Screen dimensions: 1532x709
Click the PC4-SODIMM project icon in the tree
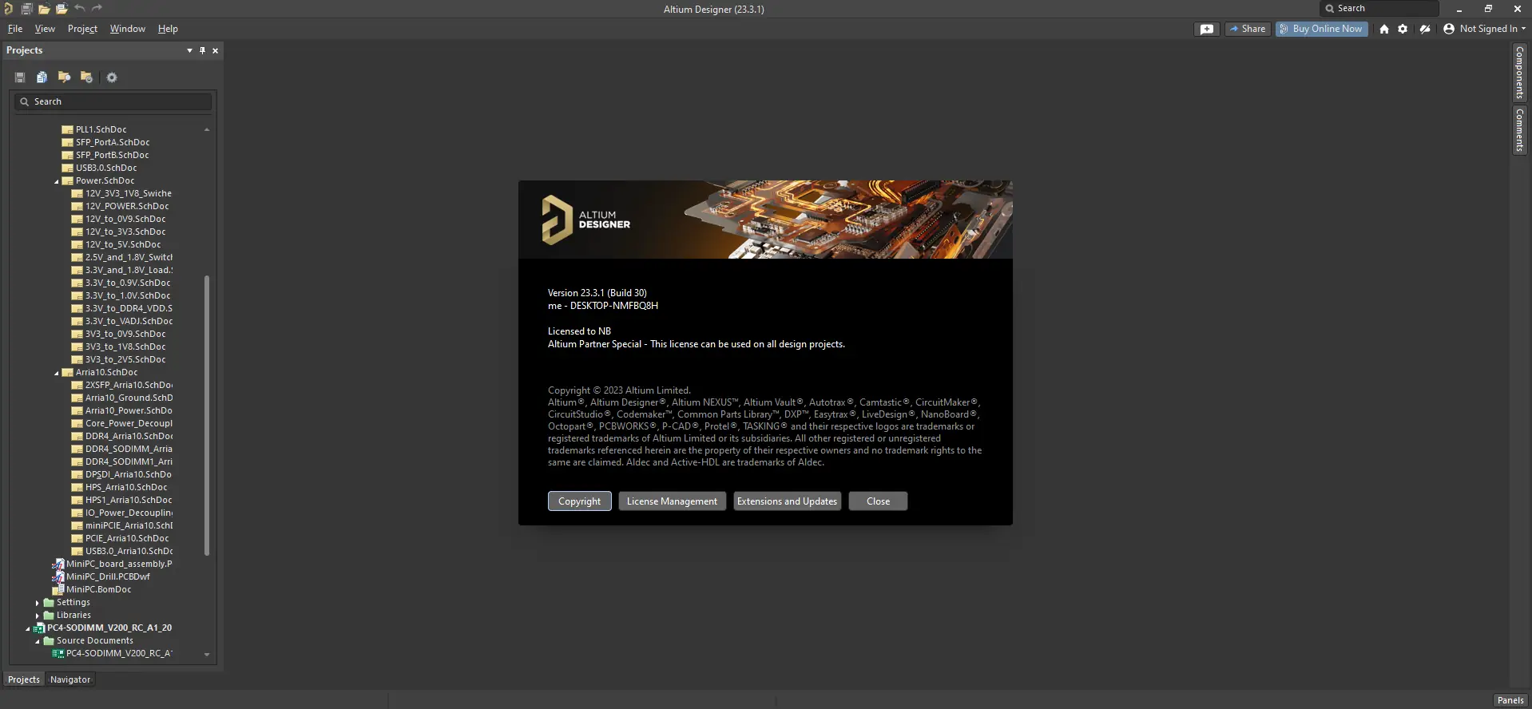coord(38,628)
